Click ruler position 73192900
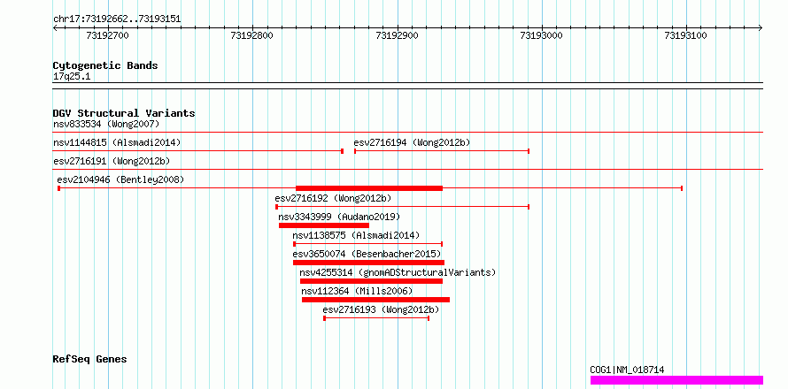The image size is (788, 389). click(397, 35)
